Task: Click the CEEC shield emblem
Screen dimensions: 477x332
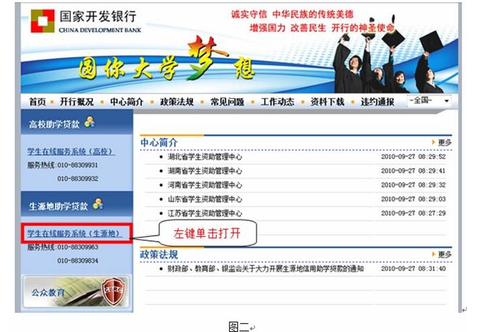Action: tap(113, 291)
